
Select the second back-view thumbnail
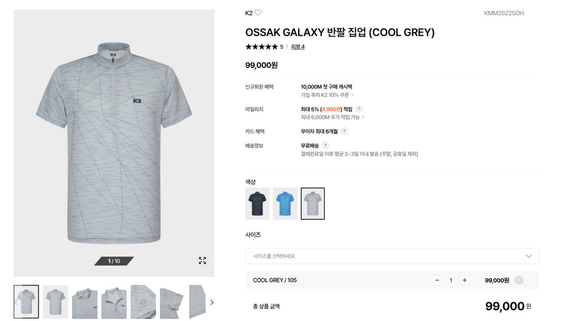pos(56,302)
